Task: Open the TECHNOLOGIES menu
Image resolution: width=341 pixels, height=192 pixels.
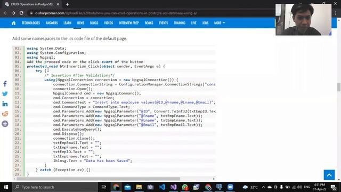Action: 31,23
